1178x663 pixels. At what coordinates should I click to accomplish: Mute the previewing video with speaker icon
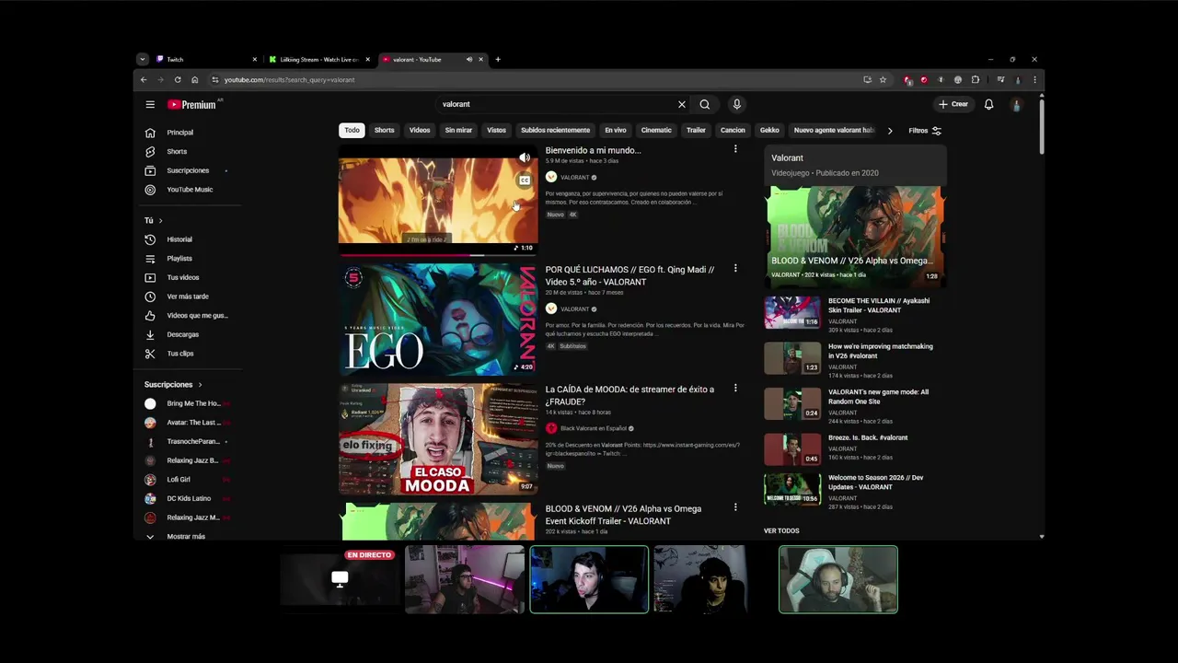point(525,157)
